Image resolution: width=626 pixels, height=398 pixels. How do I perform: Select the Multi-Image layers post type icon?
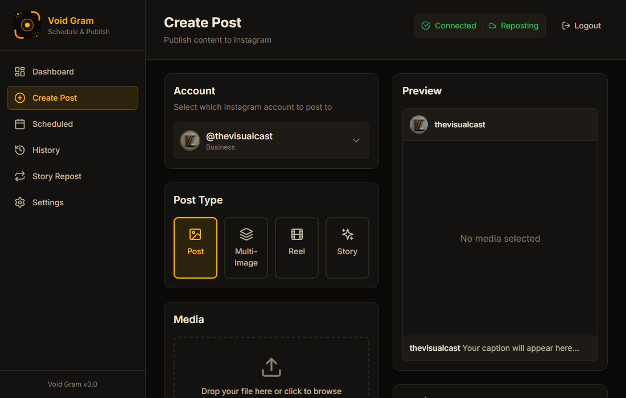pyautogui.click(x=246, y=233)
